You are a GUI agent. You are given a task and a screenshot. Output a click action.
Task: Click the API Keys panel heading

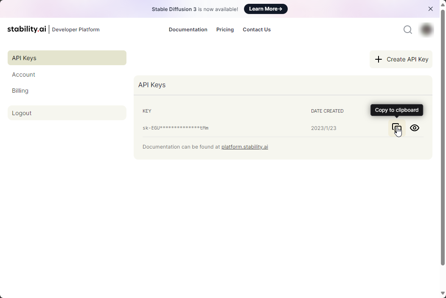pyautogui.click(x=152, y=85)
